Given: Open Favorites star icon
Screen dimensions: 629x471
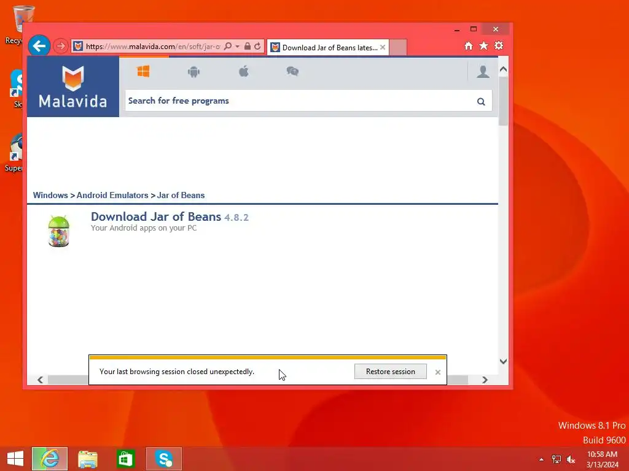Looking at the screenshot, I should tap(484, 46).
